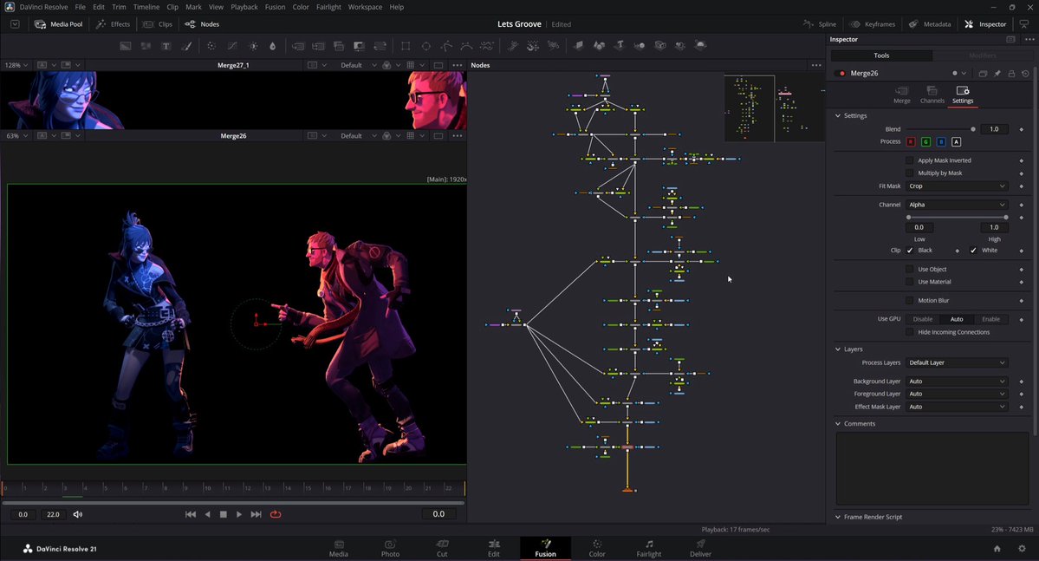Switch to the Edit page
1039x561 pixels.
point(494,548)
